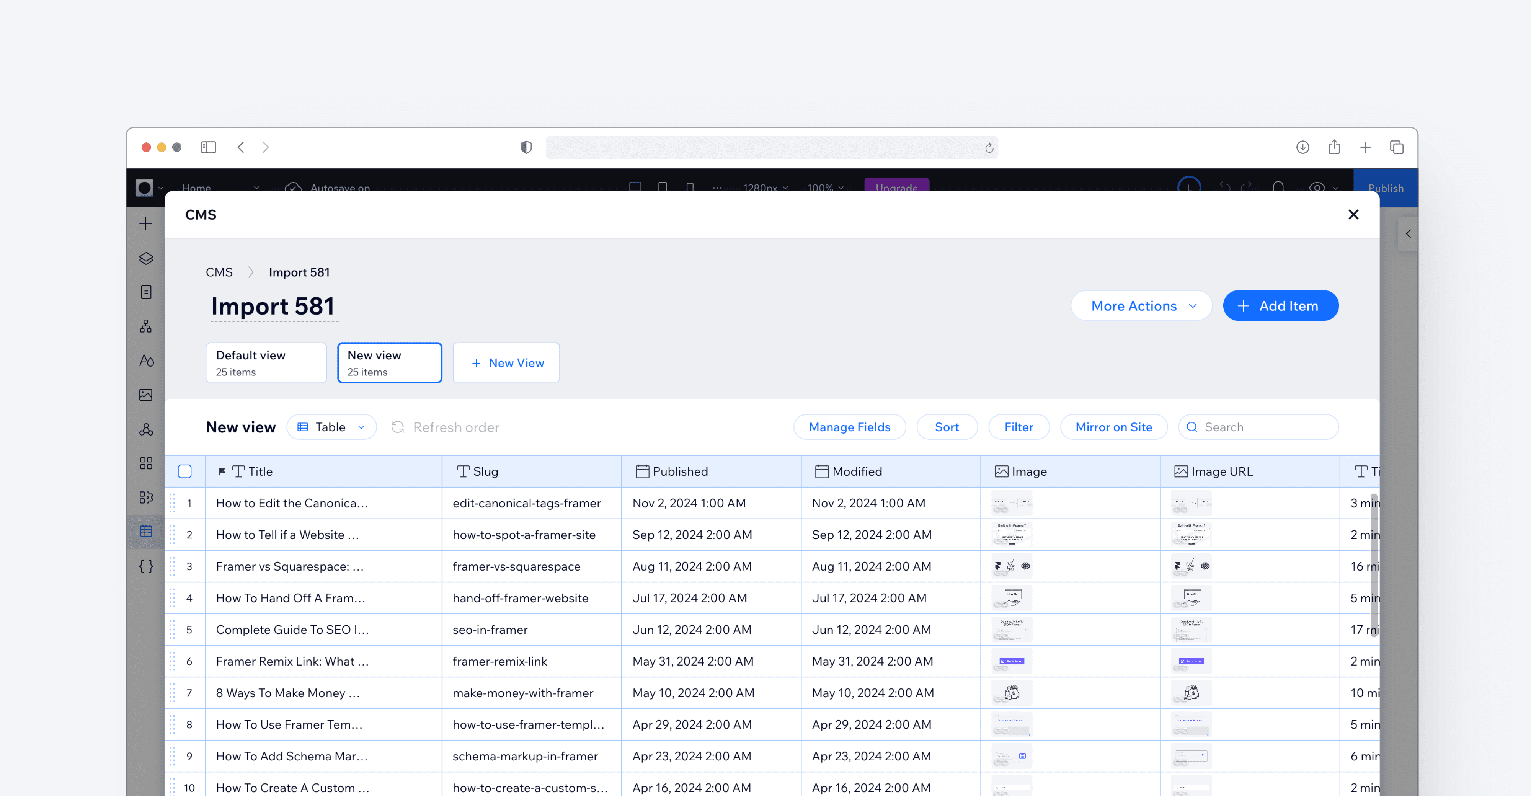Image resolution: width=1531 pixels, height=796 pixels.
Task: Go forward with browser forward arrow
Action: coord(266,147)
